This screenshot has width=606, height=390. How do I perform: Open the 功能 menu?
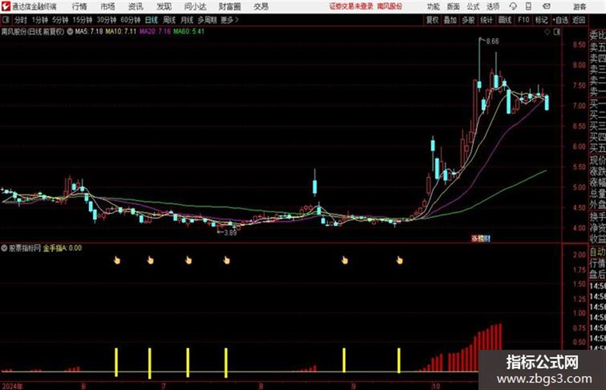point(433,6)
